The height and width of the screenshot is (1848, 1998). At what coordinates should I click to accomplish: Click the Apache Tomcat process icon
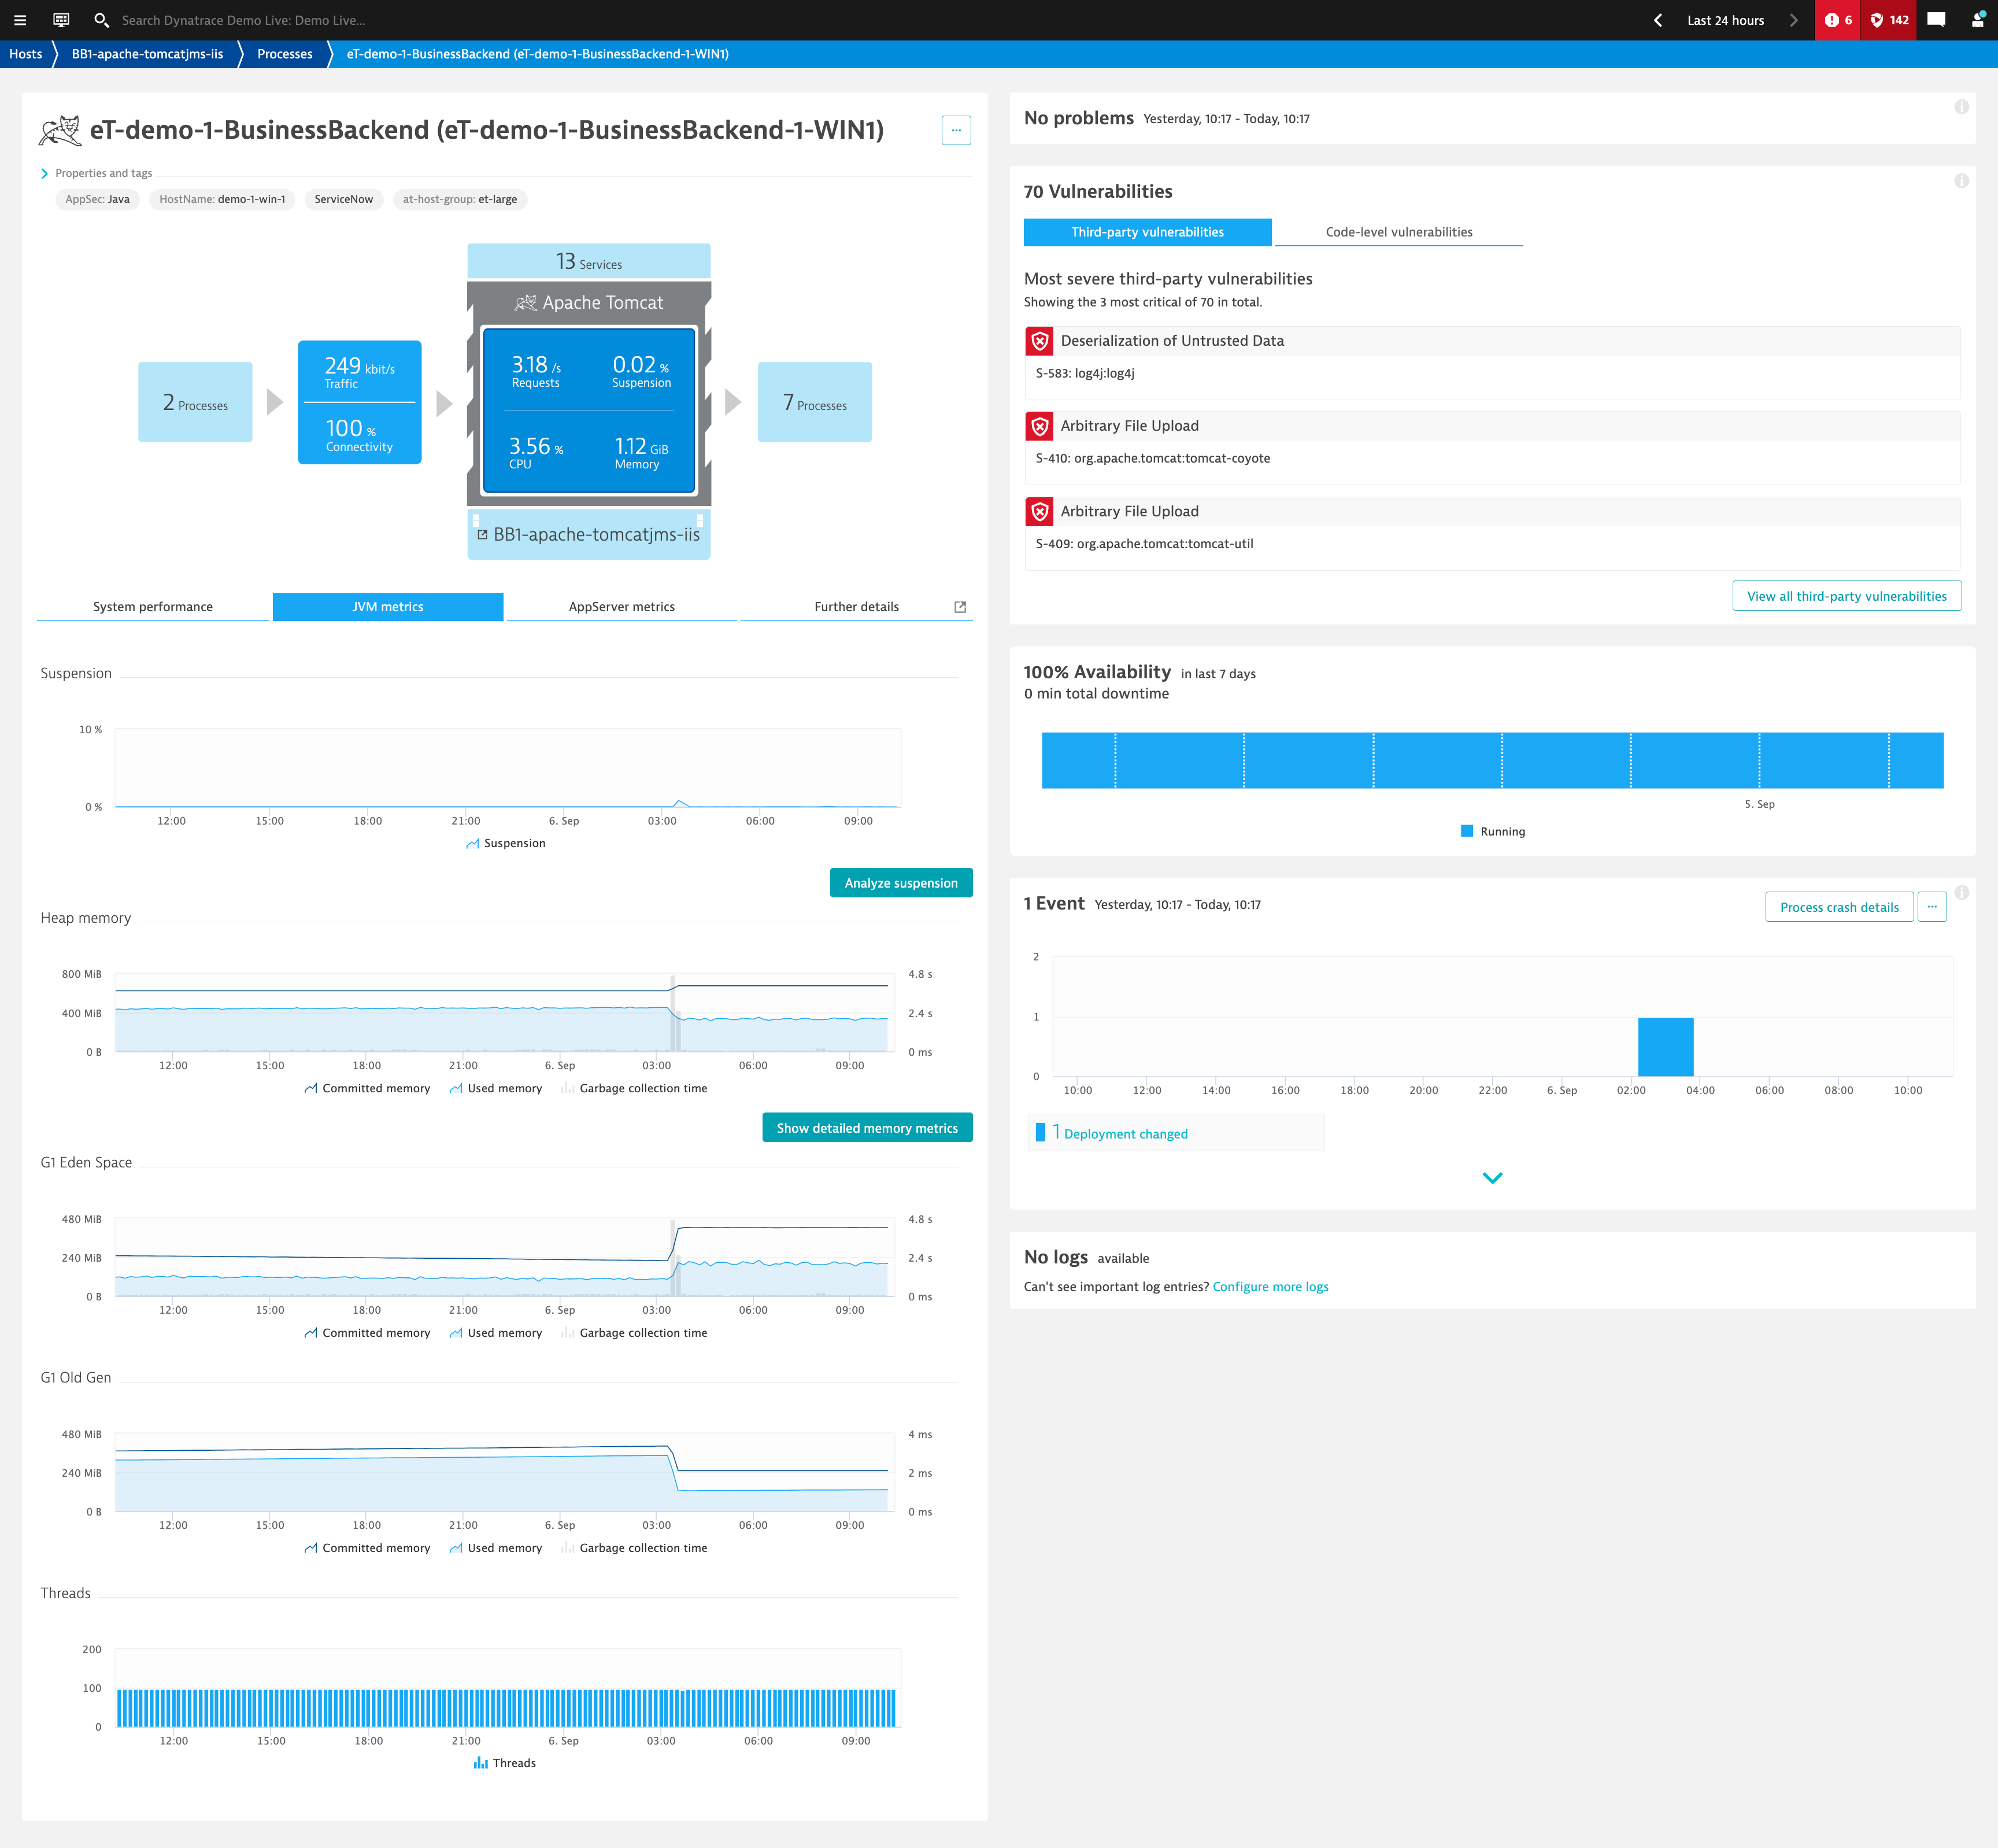pyautogui.click(x=526, y=302)
